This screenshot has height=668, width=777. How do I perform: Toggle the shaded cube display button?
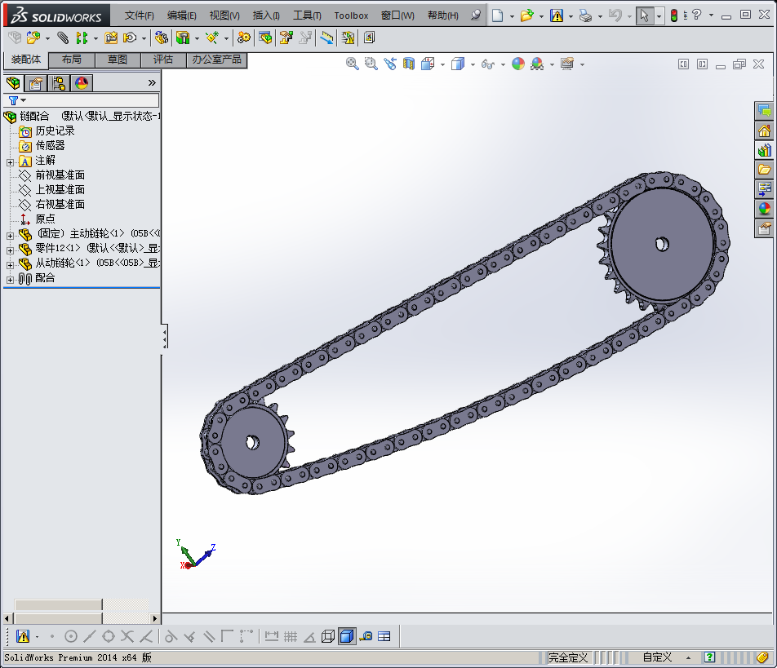[347, 636]
